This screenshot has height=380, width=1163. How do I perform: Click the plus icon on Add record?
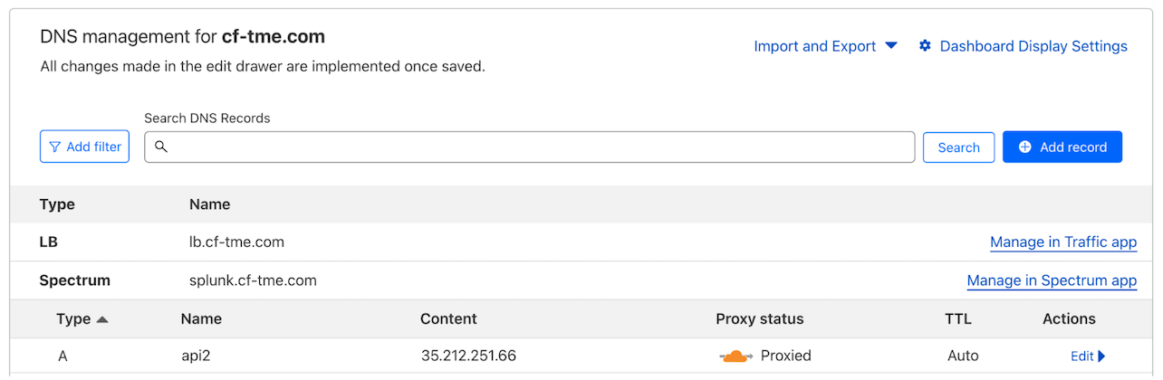pyautogui.click(x=1025, y=147)
